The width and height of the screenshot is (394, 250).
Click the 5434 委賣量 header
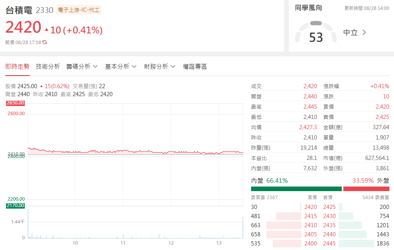coord(376,198)
